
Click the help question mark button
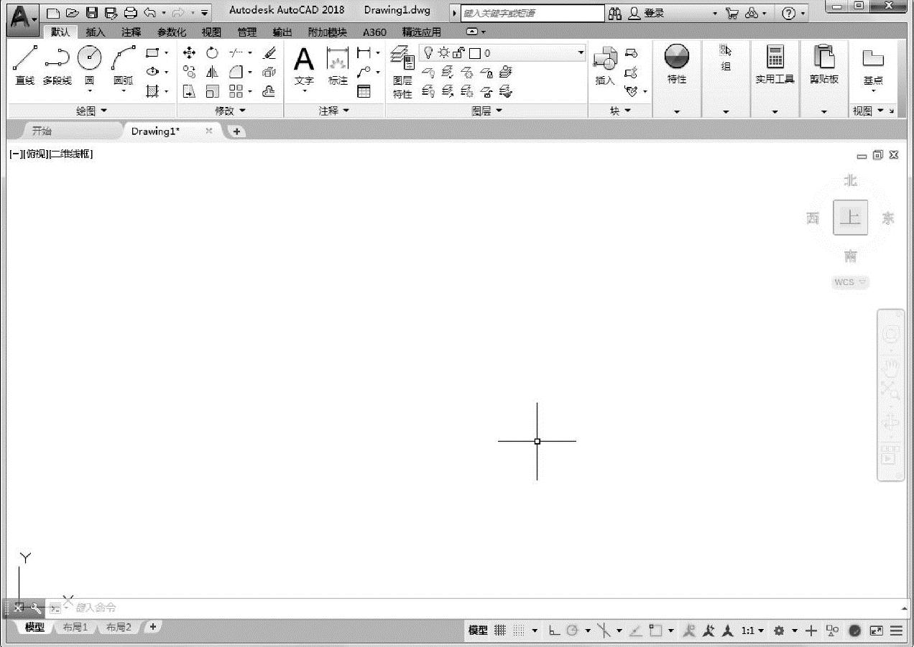[789, 13]
